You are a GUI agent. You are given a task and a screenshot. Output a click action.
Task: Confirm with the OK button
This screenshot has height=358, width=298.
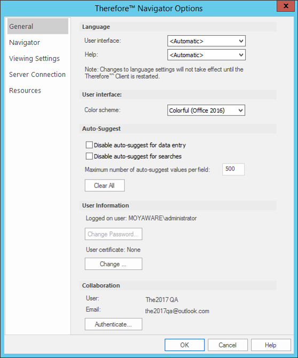pos(184,345)
